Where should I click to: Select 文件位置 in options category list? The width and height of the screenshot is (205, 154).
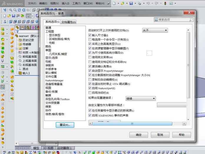coord(51,77)
